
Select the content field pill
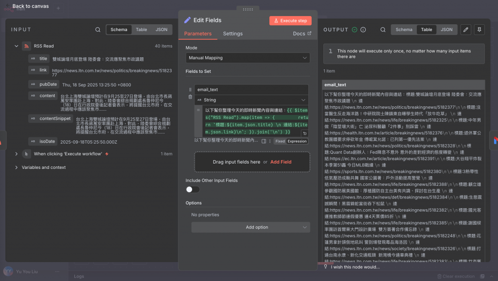point(43,96)
